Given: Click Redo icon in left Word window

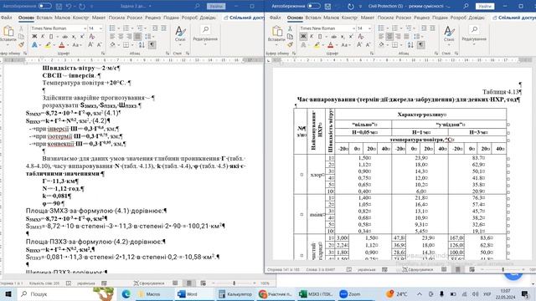Looking at the screenshot, I should point(82,7).
